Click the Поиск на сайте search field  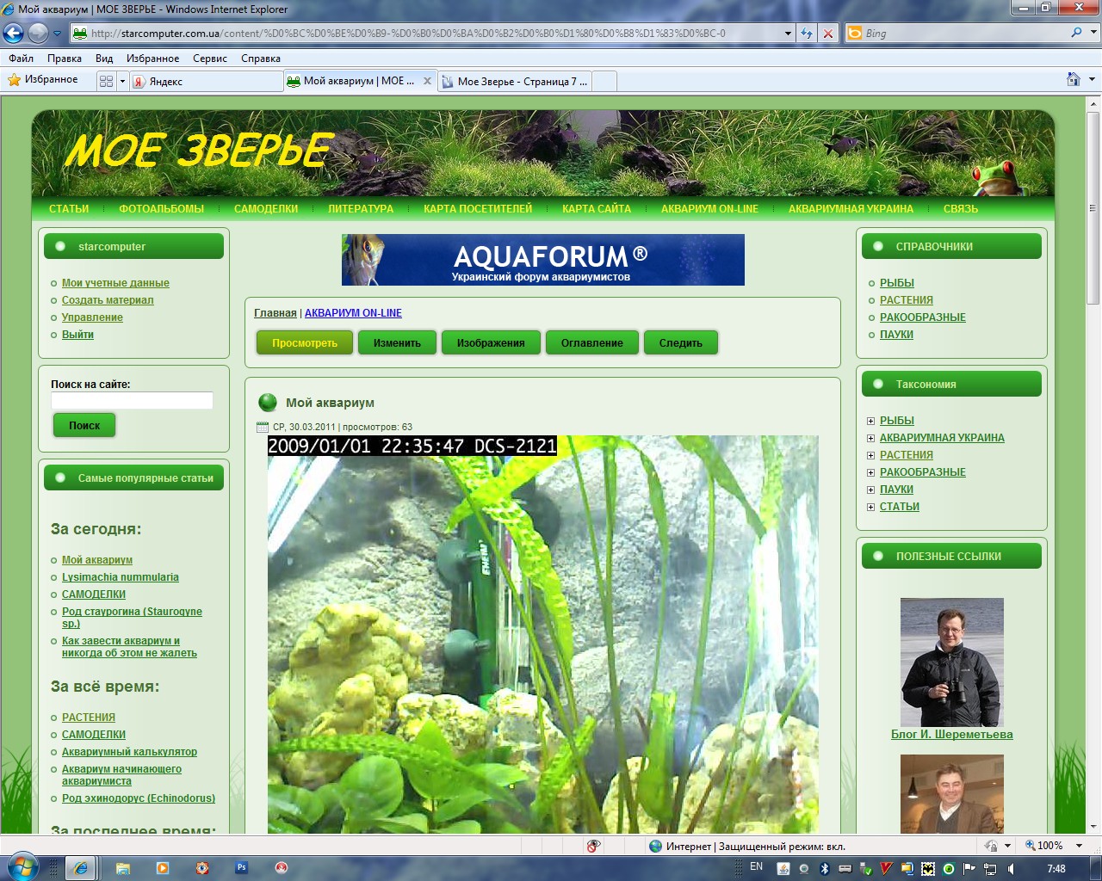(132, 401)
